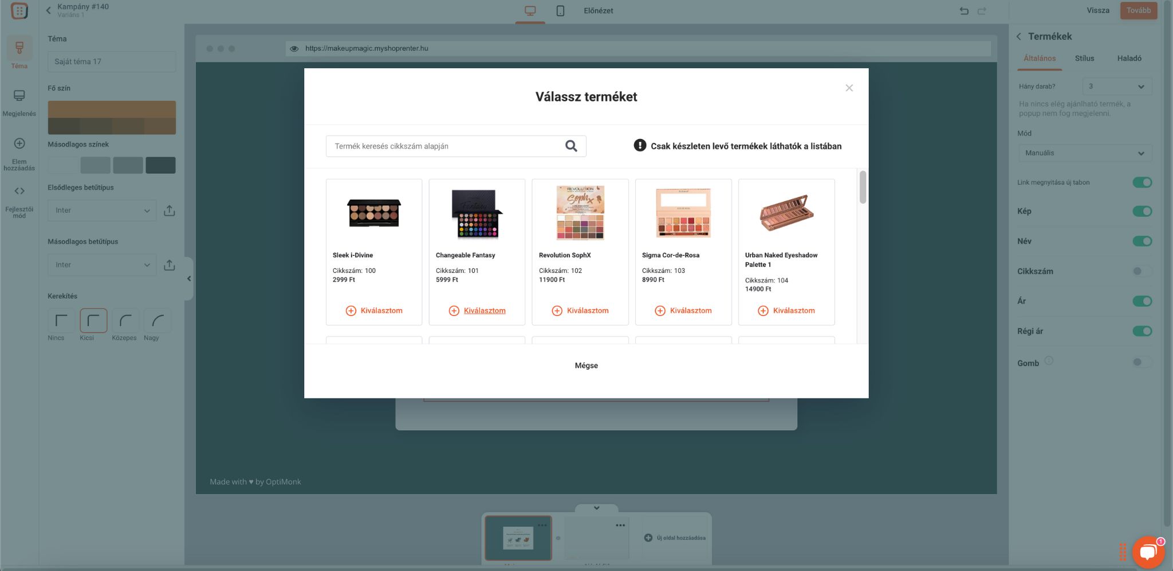1173x571 pixels.
Task: Select the first page thumbnail
Action: [x=518, y=538]
